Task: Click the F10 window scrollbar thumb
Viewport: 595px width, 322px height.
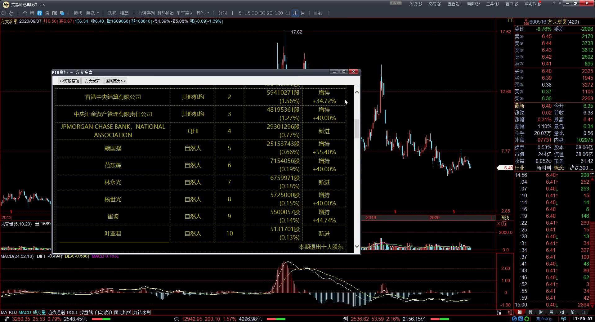Action: click(x=357, y=129)
